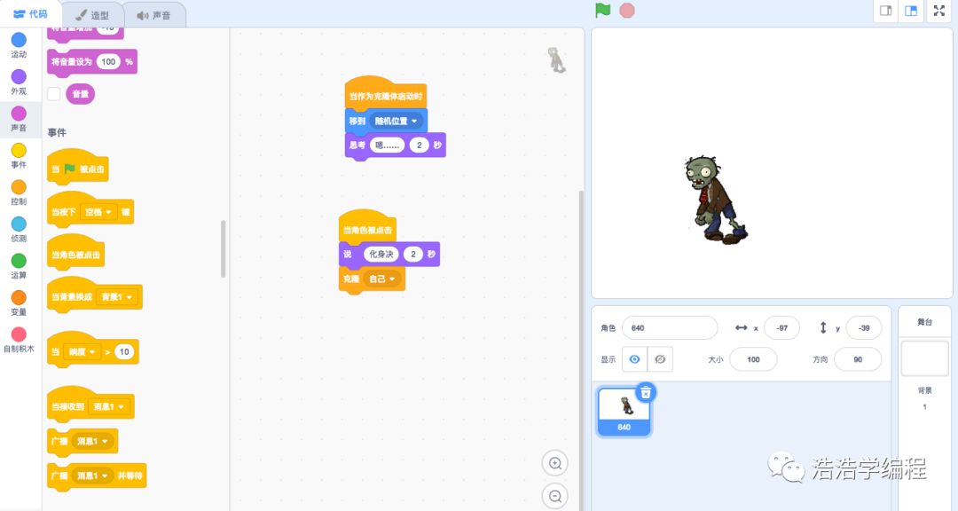The image size is (958, 511).
Task: Edit the 化身决 say text field
Action: 381,255
